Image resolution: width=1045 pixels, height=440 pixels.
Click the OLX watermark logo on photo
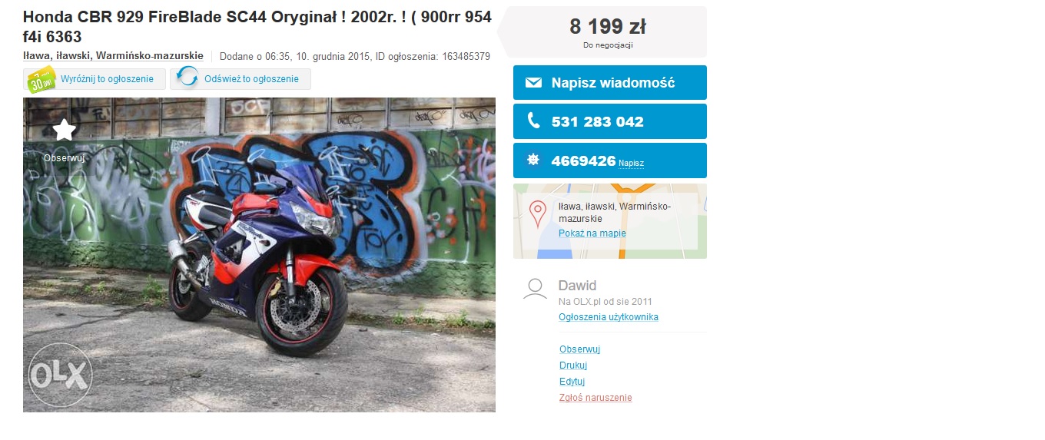point(61,375)
